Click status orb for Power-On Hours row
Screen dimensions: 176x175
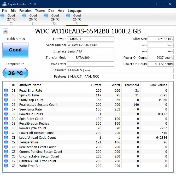pos(6,114)
